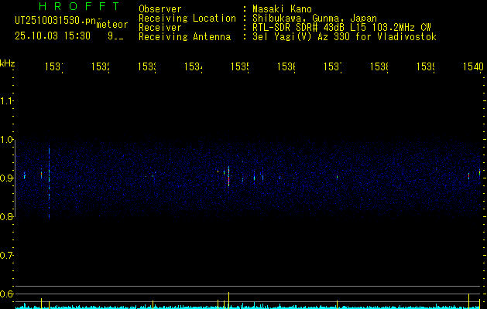Click the gray 0.8–1.0 kHz range bar at left
This screenshot has height=309, width=487.
(15, 178)
